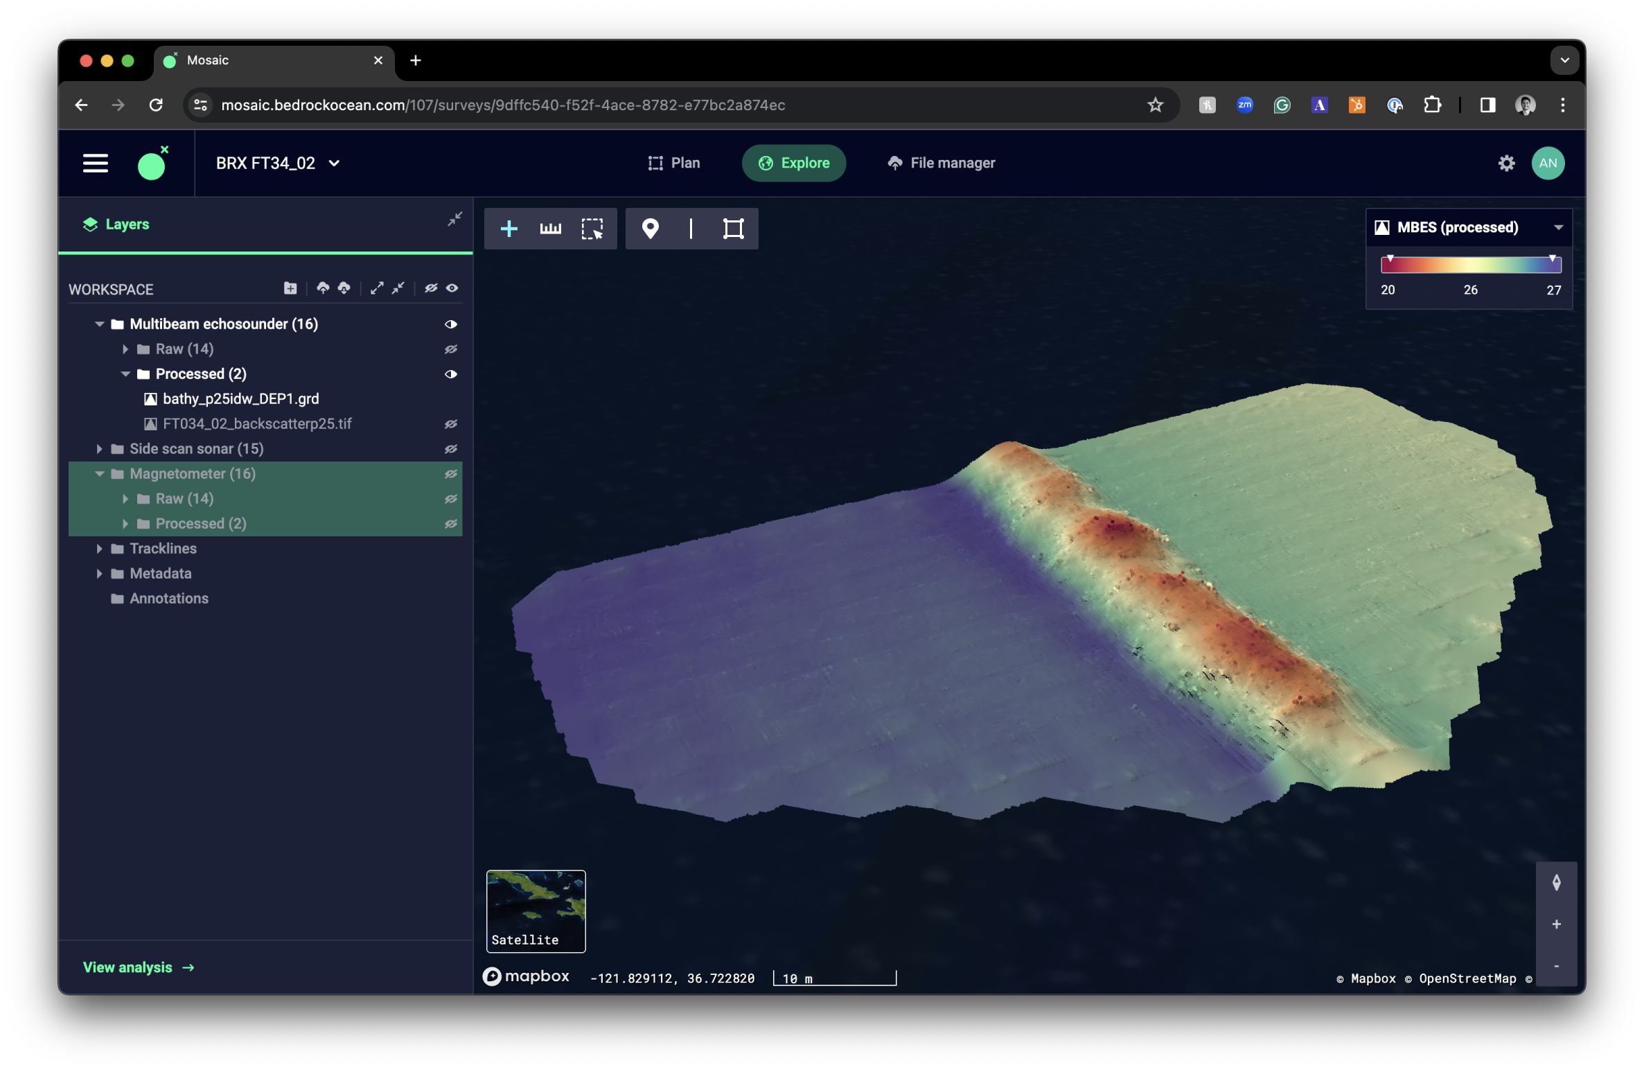Reset map orientation with compass button
The width and height of the screenshot is (1644, 1072).
pos(1556,882)
